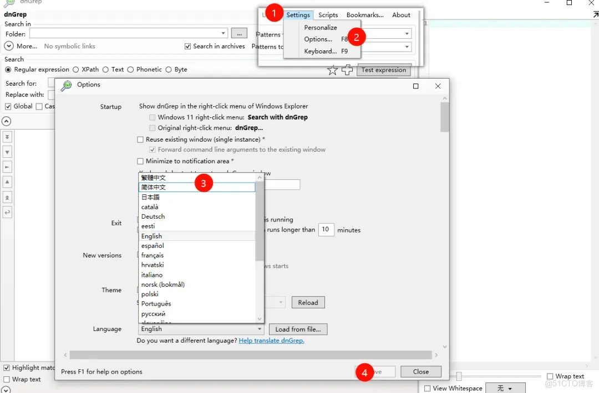Click the scroll-to-top double arrow icon in the left toolbar
This screenshot has height=393, width=599.
[x=7, y=198]
